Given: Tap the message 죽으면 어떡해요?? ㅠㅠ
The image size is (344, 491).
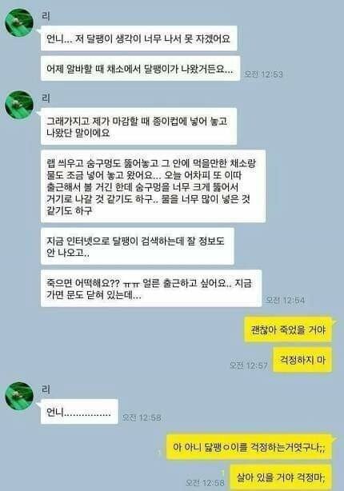Looking at the screenshot, I should click(x=151, y=289).
